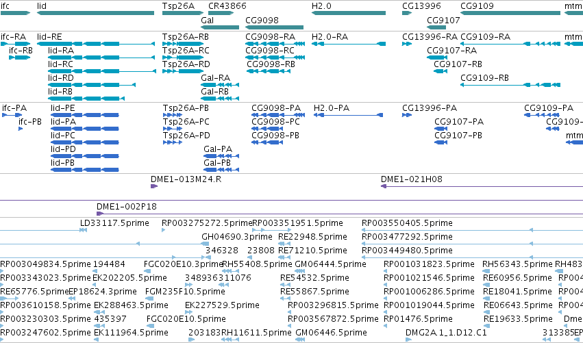The image size is (583, 343).
Task: Select the CG13996 gene label
Action: (421, 6)
